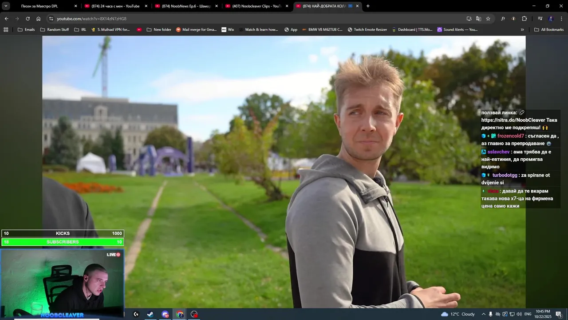Image resolution: width=568 pixels, height=320 pixels.
Task: Open the App bookmark
Action: (291, 30)
